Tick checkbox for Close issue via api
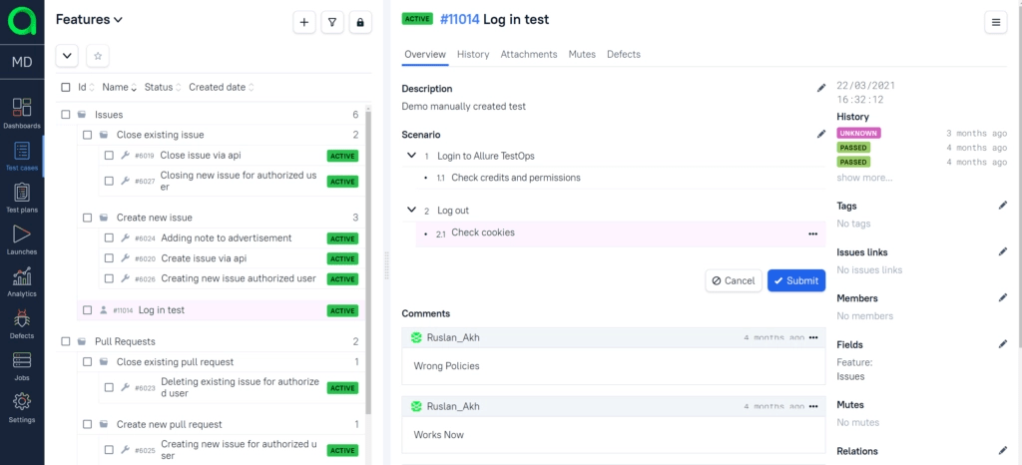Image resolution: width=1022 pixels, height=465 pixels. point(110,155)
